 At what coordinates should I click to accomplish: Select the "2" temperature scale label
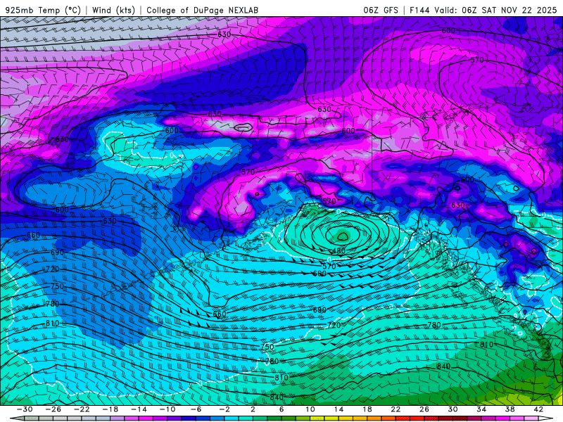pyautogui.click(x=253, y=409)
